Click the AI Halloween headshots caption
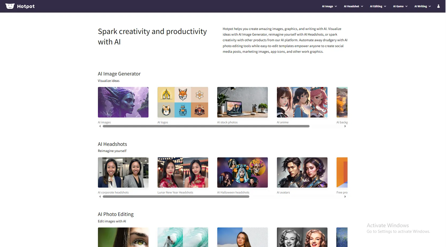Image resolution: width=446 pixels, height=247 pixels. click(233, 192)
